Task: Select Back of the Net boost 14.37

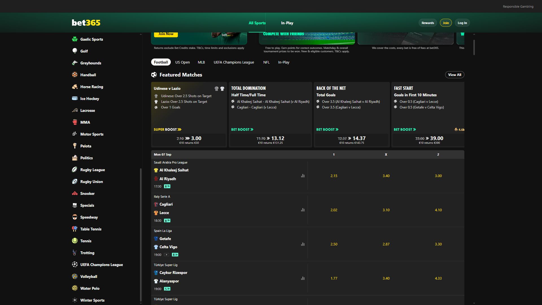Action: (x=351, y=140)
